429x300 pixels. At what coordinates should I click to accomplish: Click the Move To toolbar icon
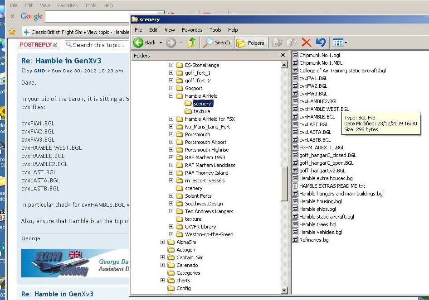tap(278, 43)
